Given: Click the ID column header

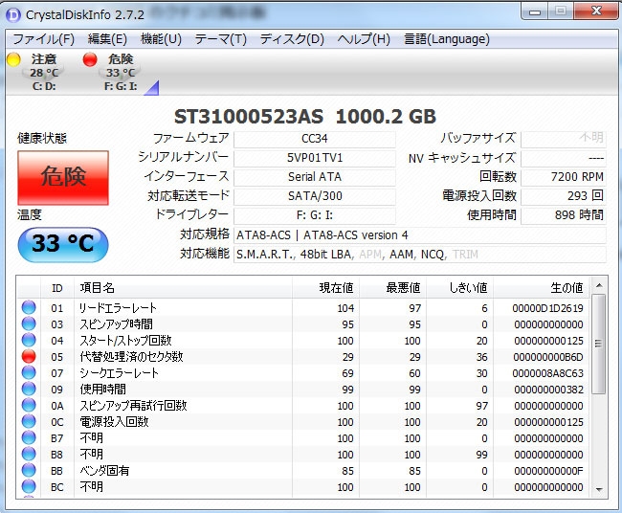Looking at the screenshot, I should (57, 288).
